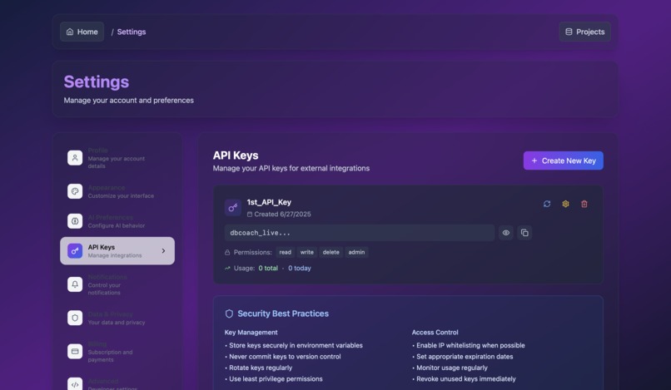Click 'Access Control' subheading
Viewport: 671px width, 390px height.
coord(435,333)
